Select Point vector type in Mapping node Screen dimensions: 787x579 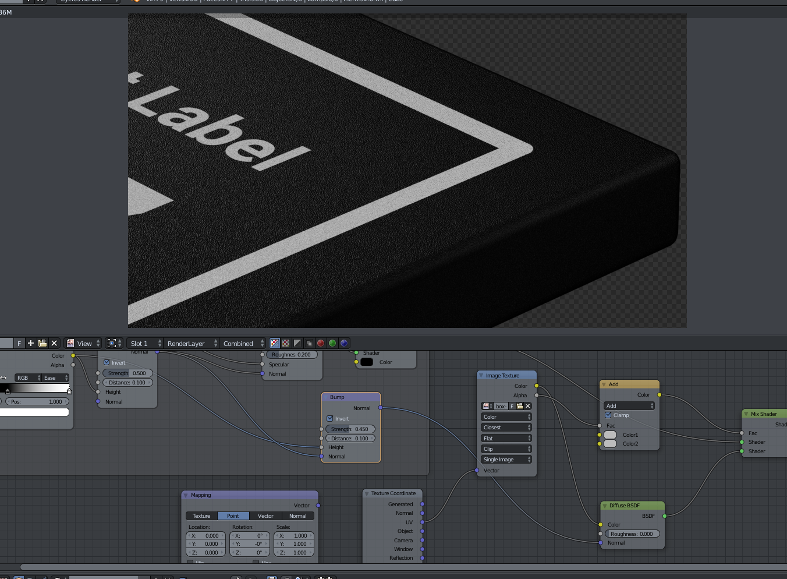[233, 516]
